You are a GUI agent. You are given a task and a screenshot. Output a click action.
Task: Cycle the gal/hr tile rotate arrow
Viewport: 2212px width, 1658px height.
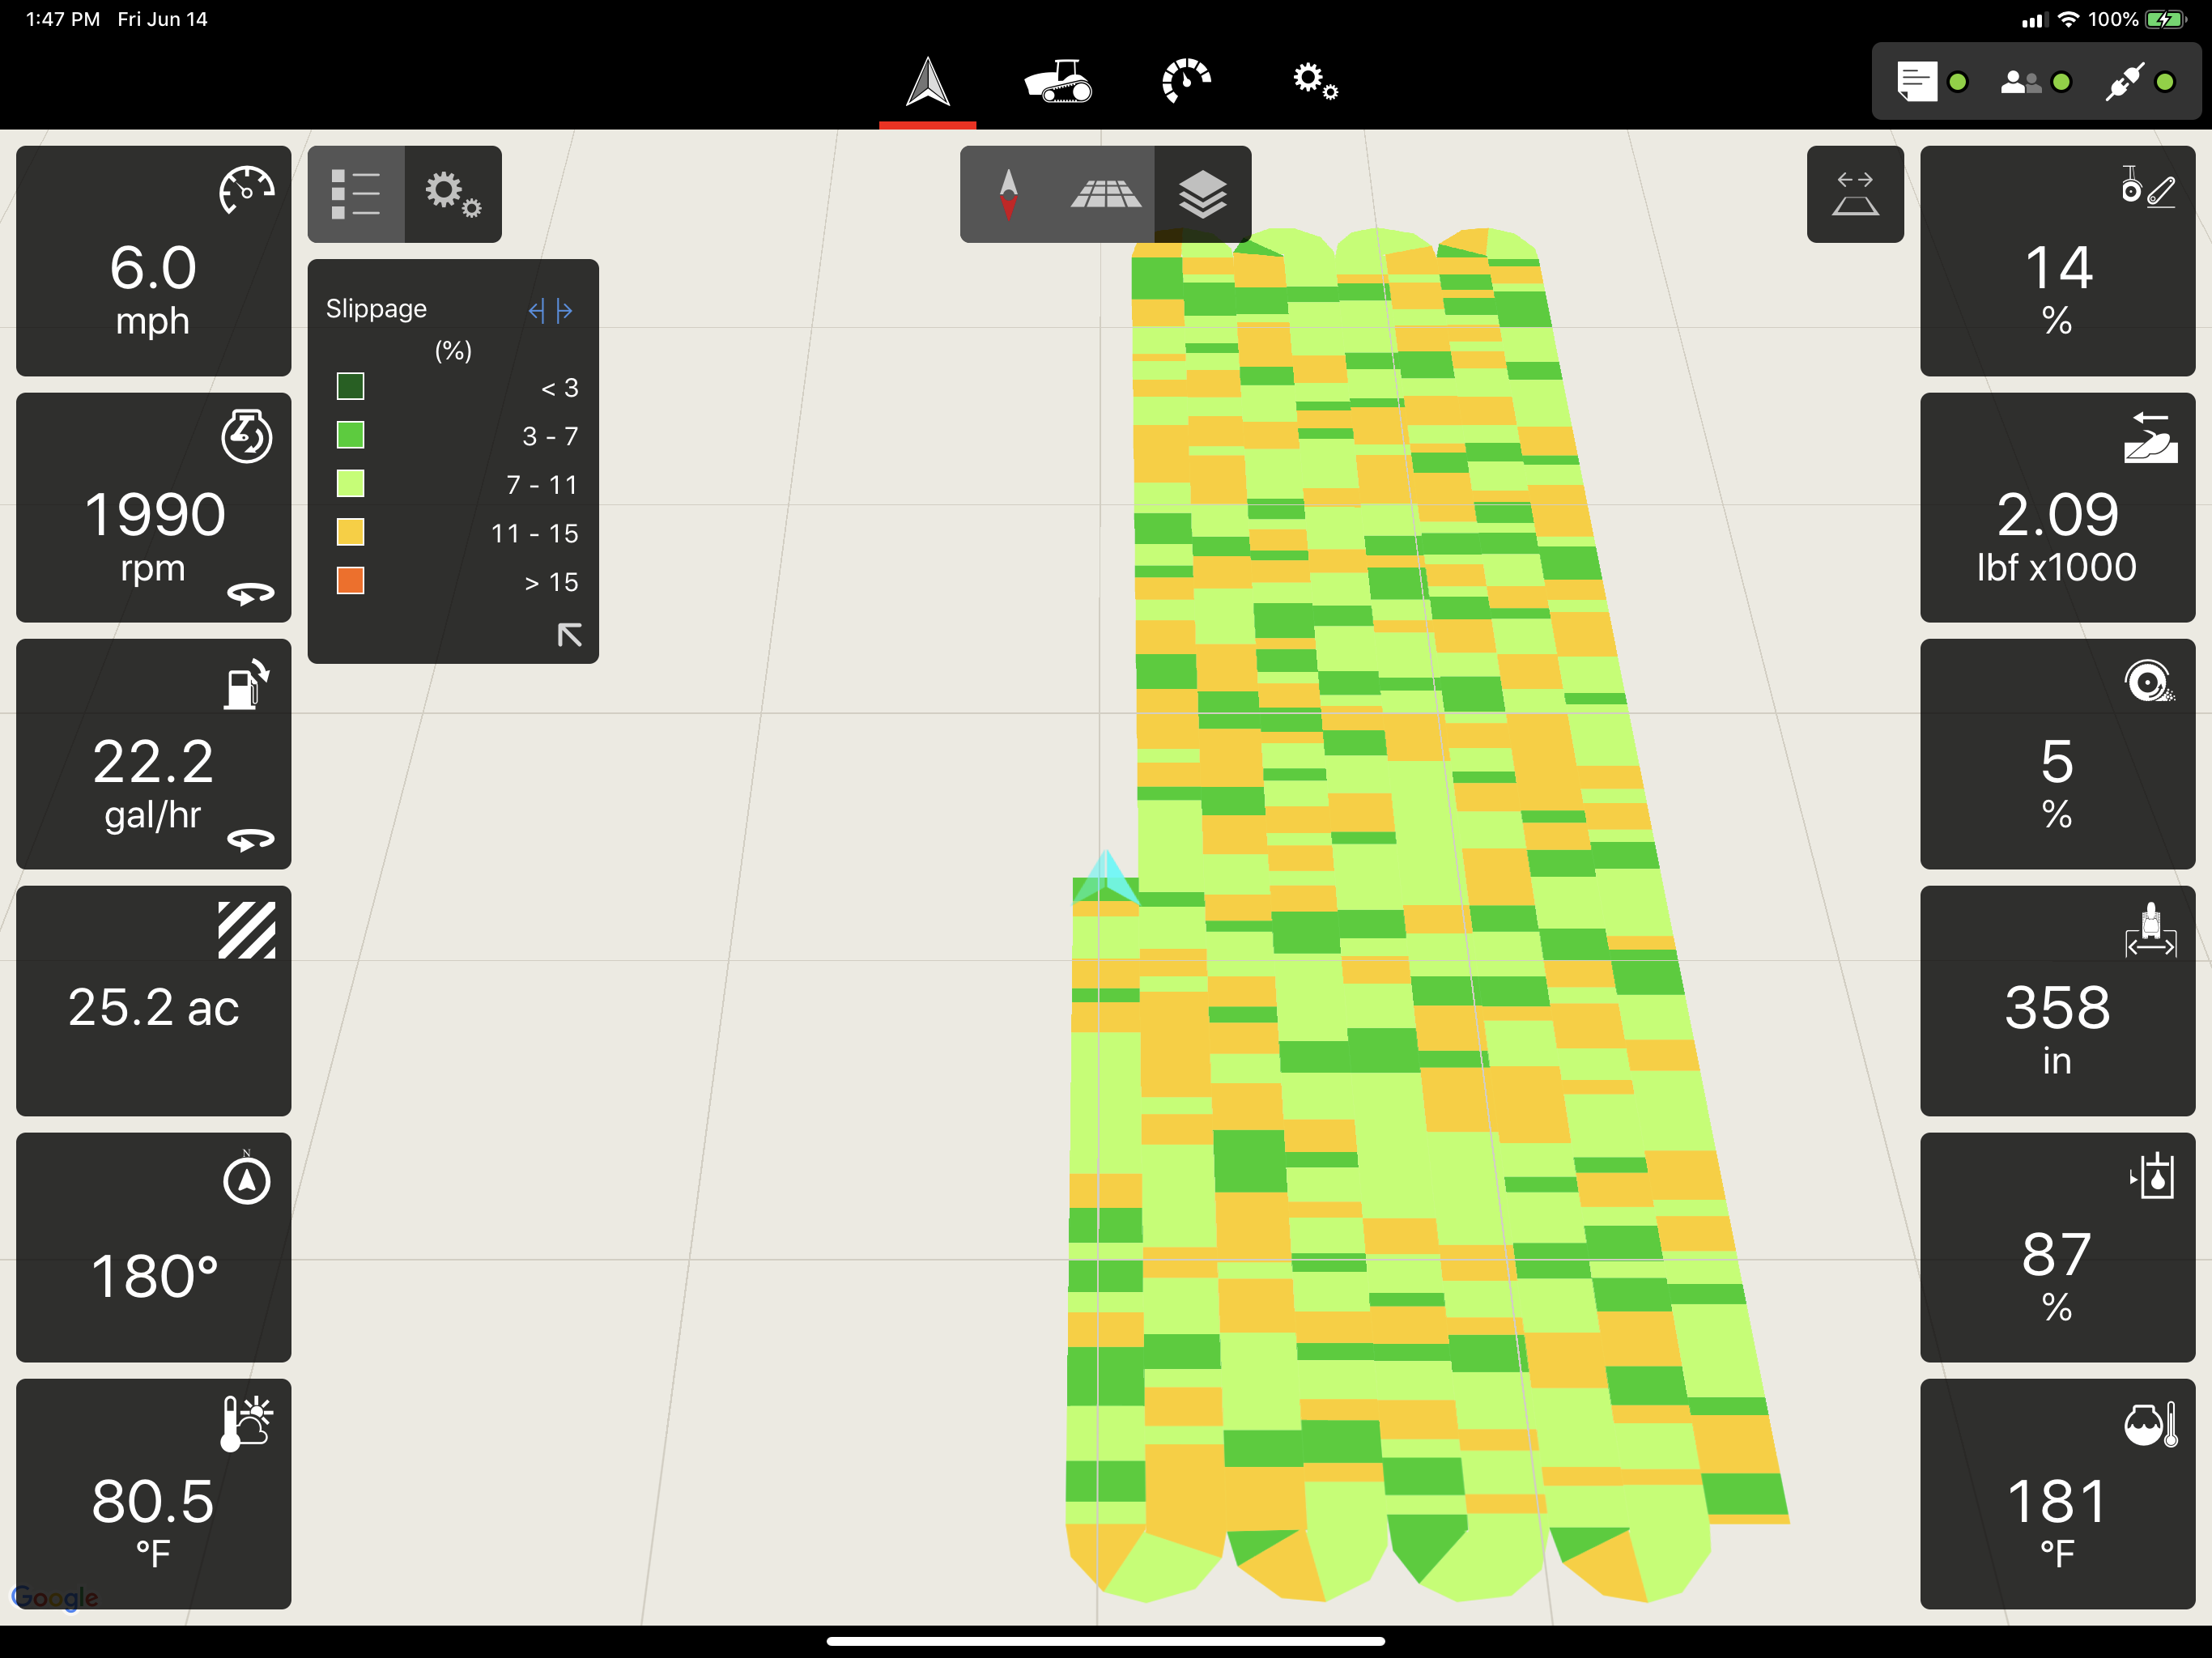[250, 840]
